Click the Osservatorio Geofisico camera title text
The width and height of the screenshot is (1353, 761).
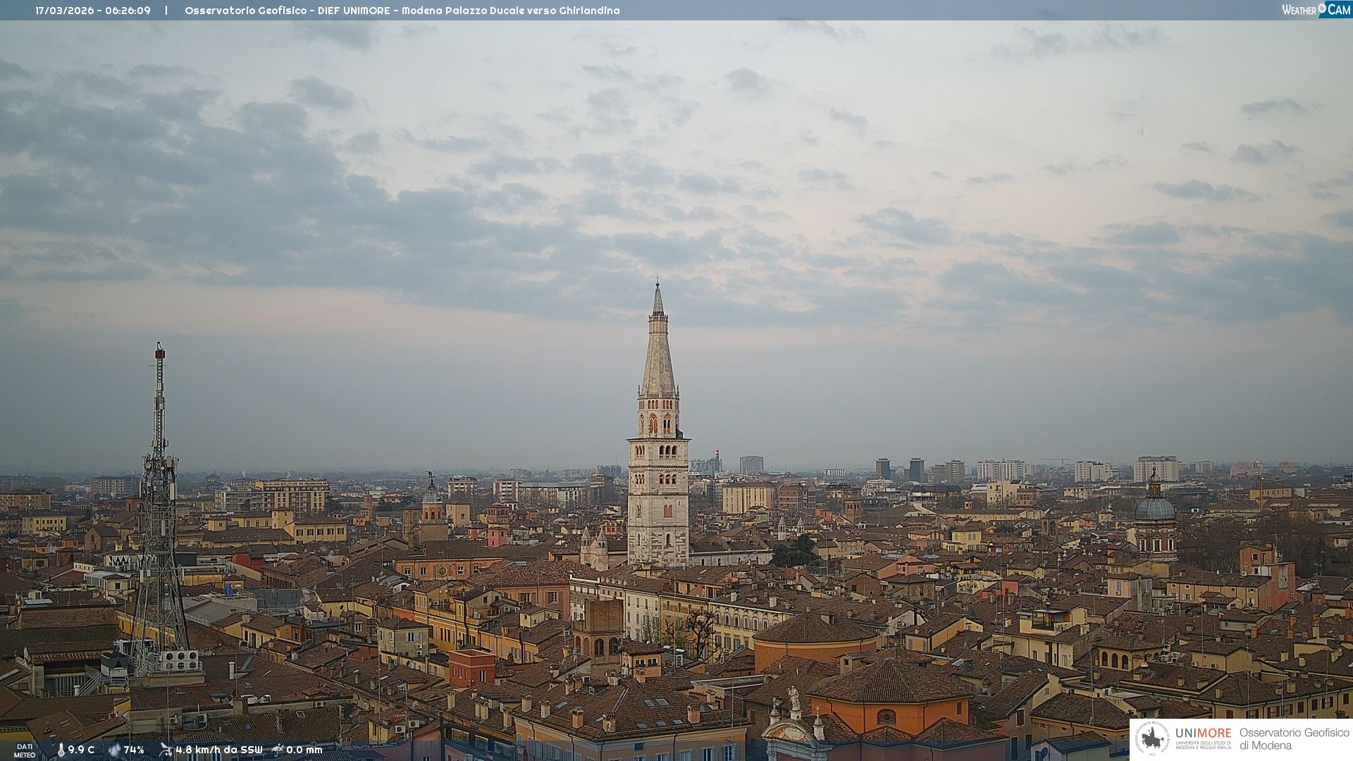click(402, 11)
